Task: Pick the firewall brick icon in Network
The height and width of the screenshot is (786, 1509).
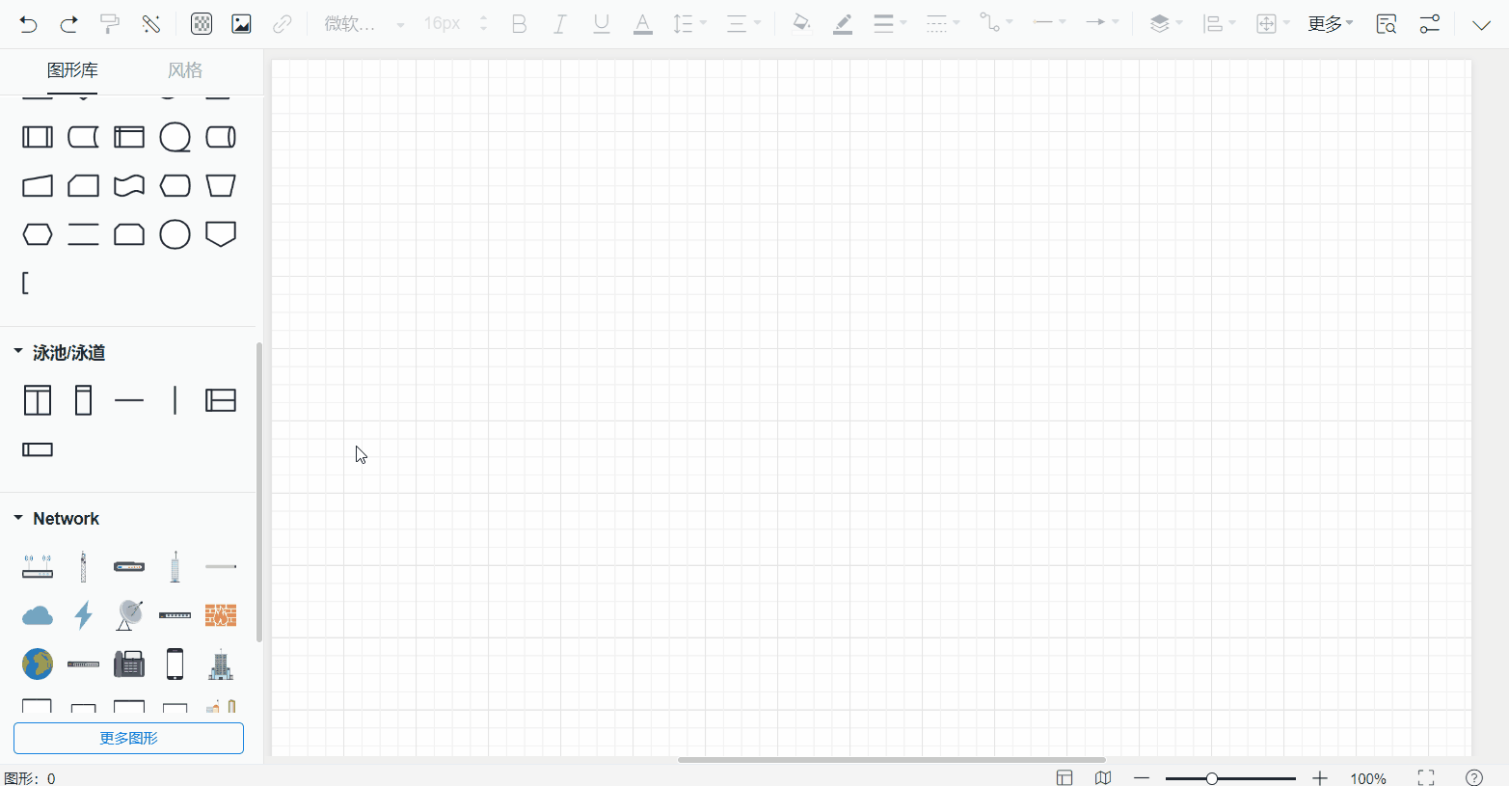Action: pyautogui.click(x=221, y=615)
